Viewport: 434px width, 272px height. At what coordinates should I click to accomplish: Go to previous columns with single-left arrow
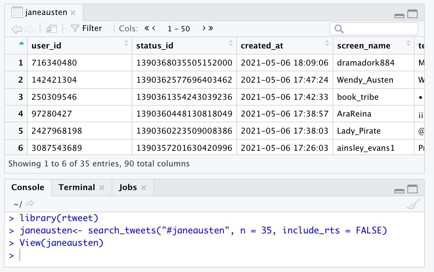coord(154,28)
